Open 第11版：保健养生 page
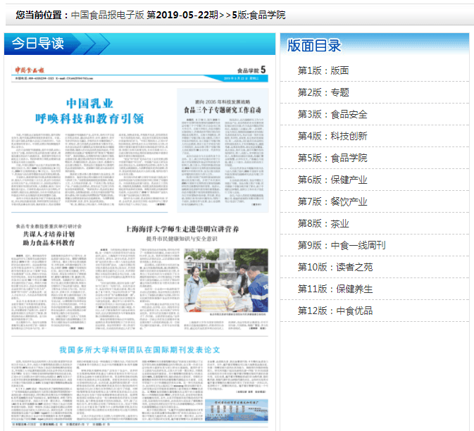 (335, 289)
